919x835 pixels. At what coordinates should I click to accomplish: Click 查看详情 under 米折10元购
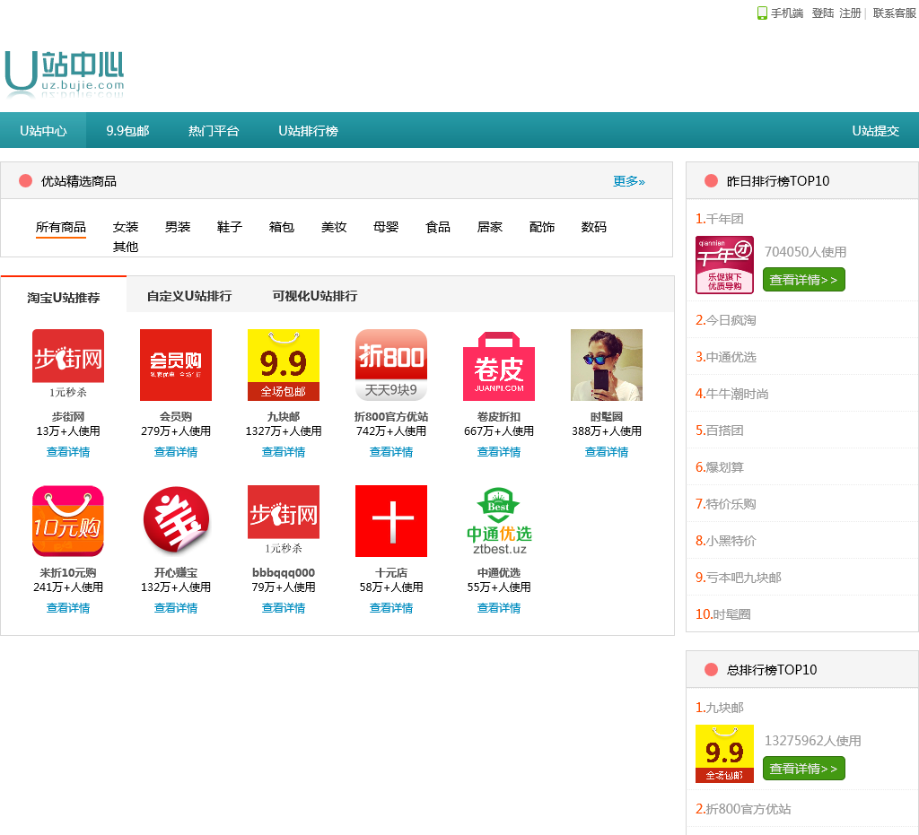[68, 608]
